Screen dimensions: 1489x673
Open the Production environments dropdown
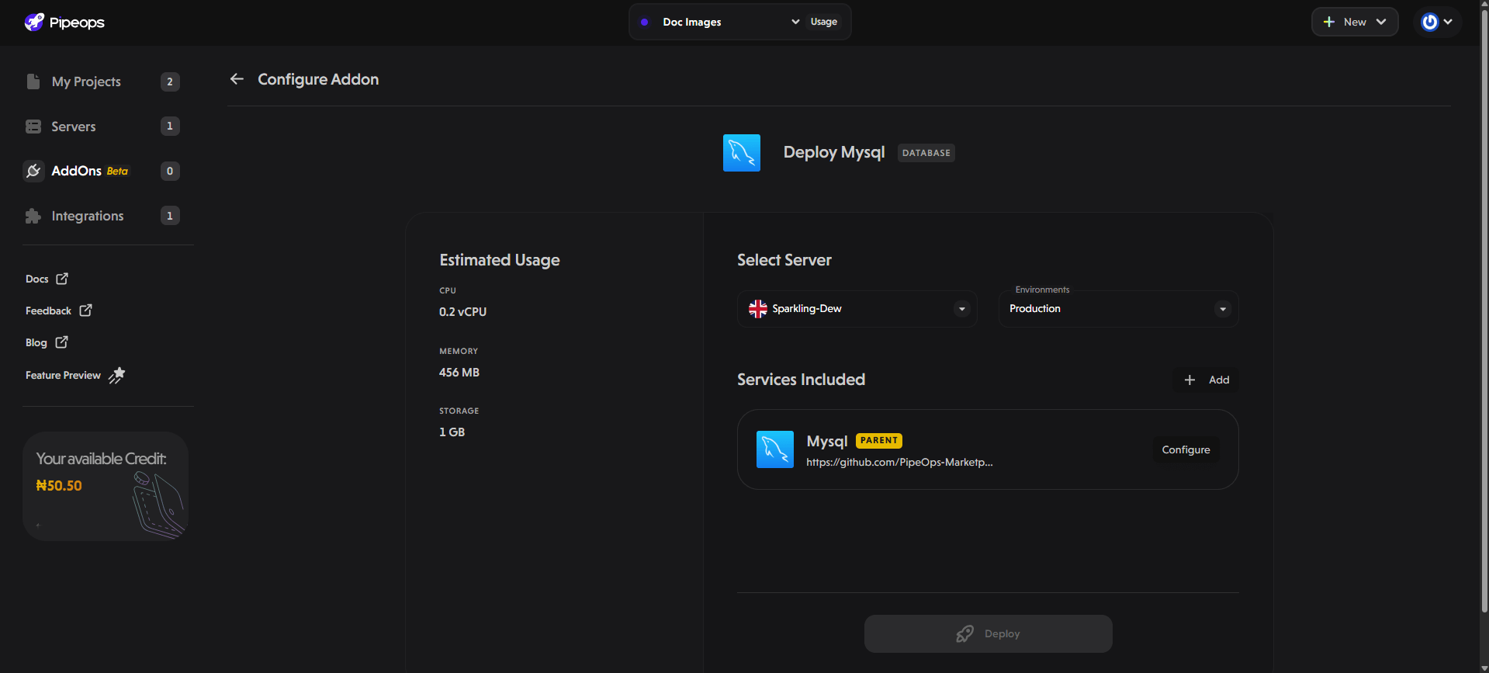pos(1118,309)
